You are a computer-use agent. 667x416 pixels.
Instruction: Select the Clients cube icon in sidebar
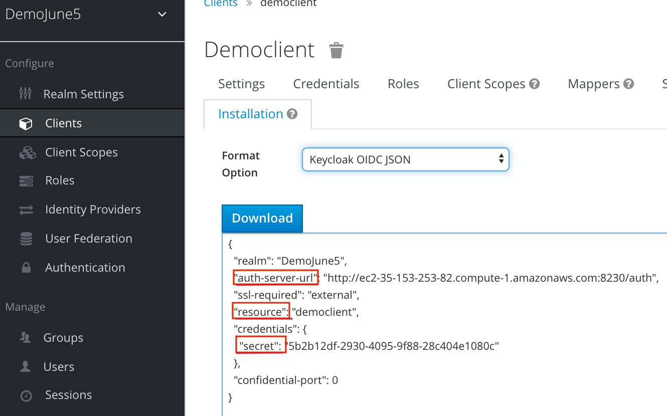(26, 123)
